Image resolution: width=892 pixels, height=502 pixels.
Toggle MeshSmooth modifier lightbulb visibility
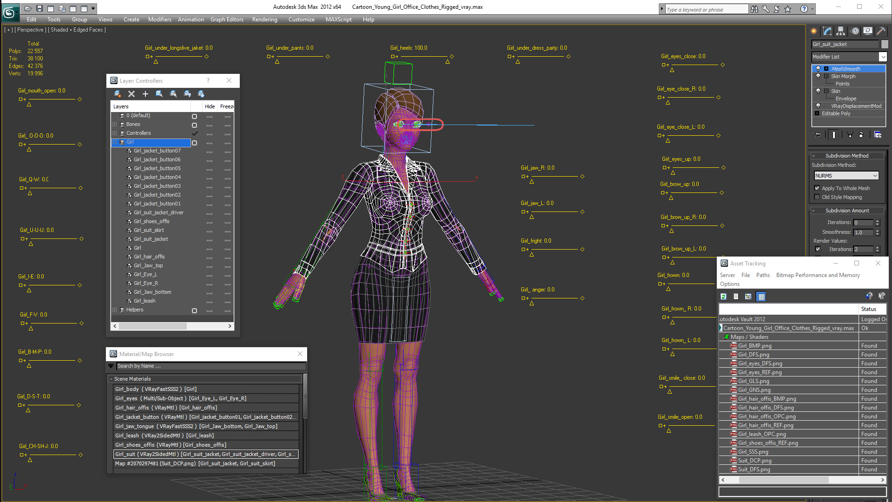[818, 69]
